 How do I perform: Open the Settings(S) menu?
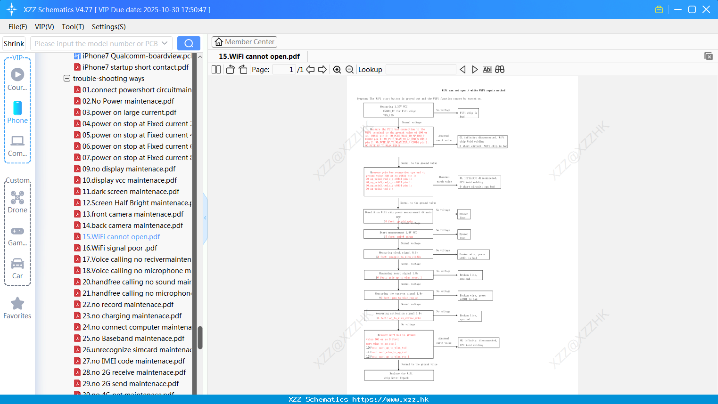(108, 27)
